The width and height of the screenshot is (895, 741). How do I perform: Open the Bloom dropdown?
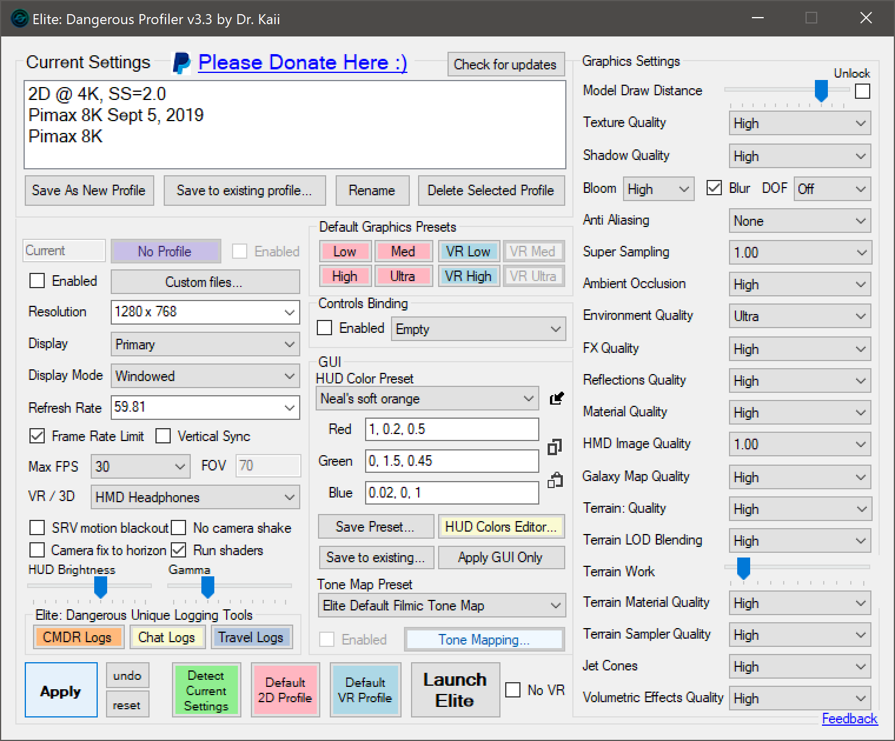coord(658,189)
